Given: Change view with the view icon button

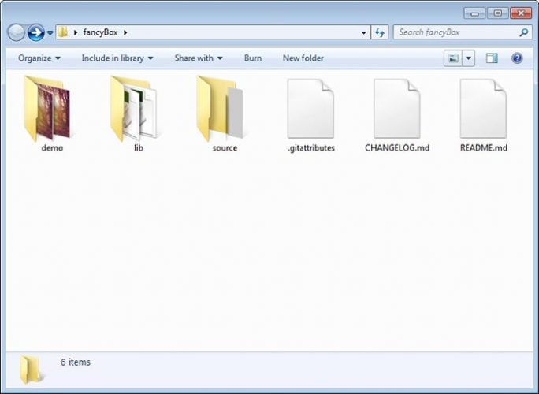Looking at the screenshot, I should pos(452,58).
